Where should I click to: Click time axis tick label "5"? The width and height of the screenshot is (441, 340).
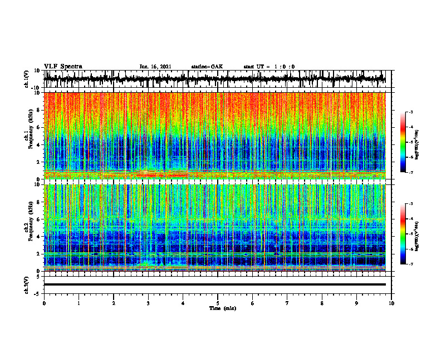(x=218, y=303)
